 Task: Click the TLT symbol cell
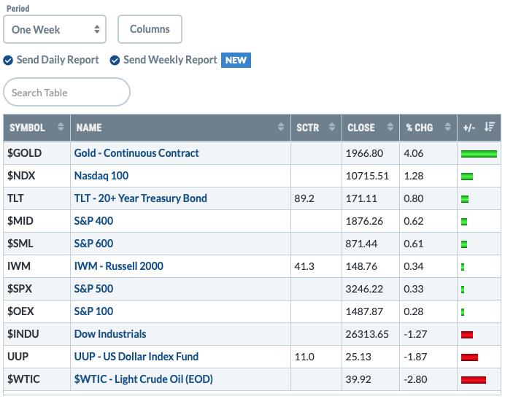coord(36,198)
